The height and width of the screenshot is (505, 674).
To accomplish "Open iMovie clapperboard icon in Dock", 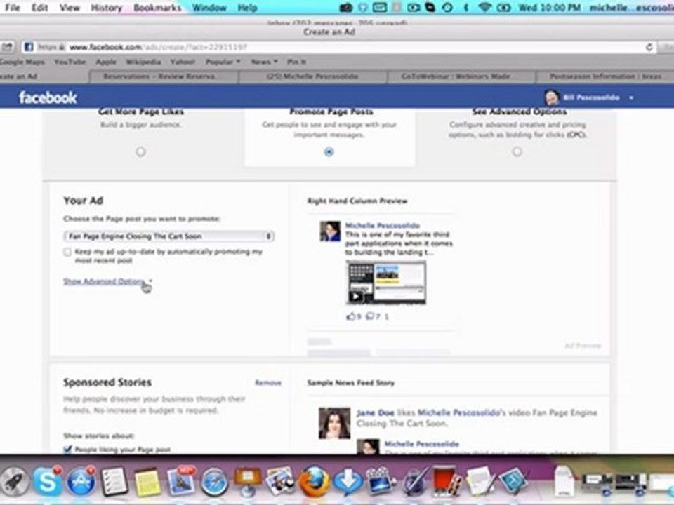I will pos(381,482).
